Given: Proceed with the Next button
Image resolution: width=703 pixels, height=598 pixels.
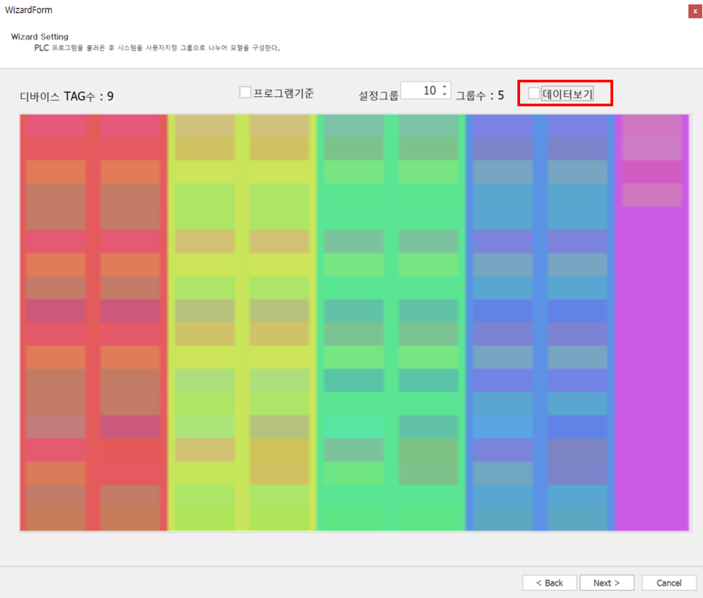Looking at the screenshot, I should pos(606,583).
